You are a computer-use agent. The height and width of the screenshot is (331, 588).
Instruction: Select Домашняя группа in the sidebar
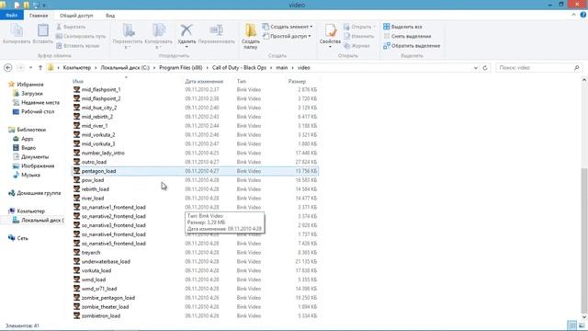(x=39, y=193)
